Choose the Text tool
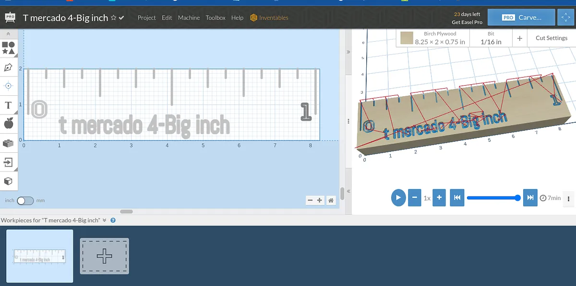 (9, 105)
